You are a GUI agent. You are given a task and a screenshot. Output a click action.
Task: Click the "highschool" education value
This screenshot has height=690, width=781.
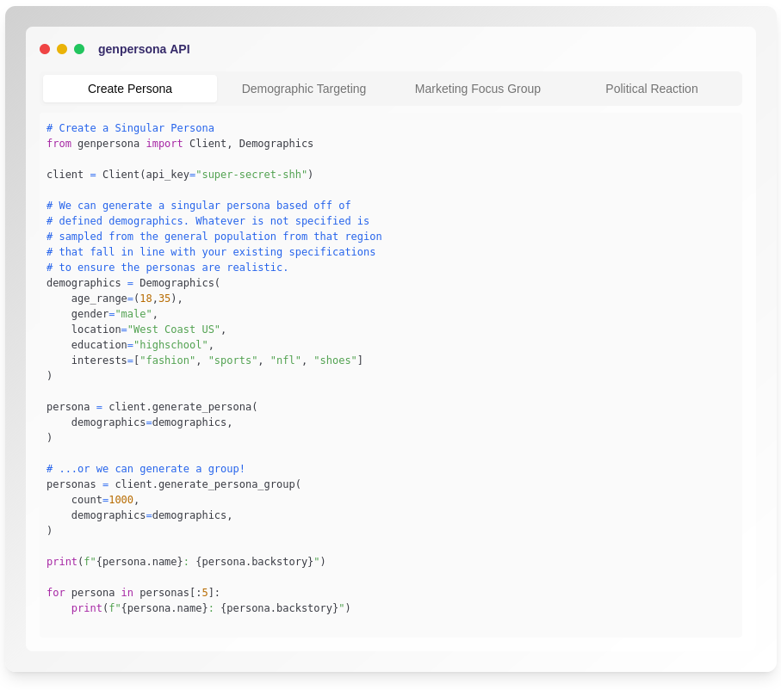click(170, 345)
